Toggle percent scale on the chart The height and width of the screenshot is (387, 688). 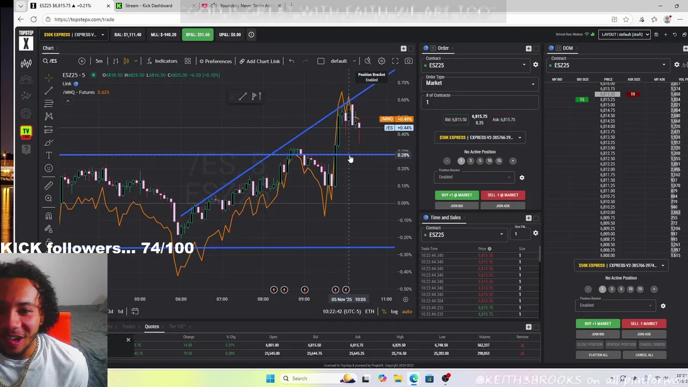click(384, 312)
